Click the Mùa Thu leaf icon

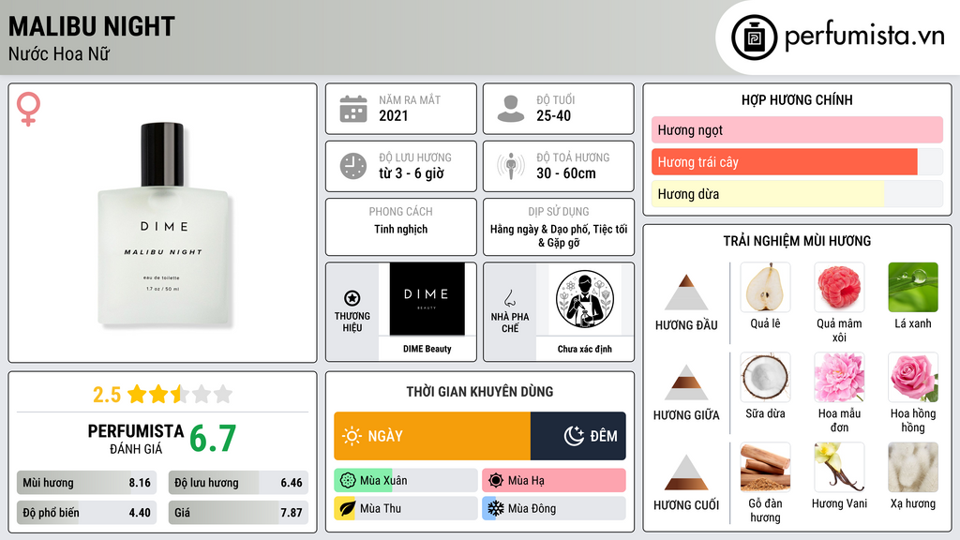click(x=347, y=509)
